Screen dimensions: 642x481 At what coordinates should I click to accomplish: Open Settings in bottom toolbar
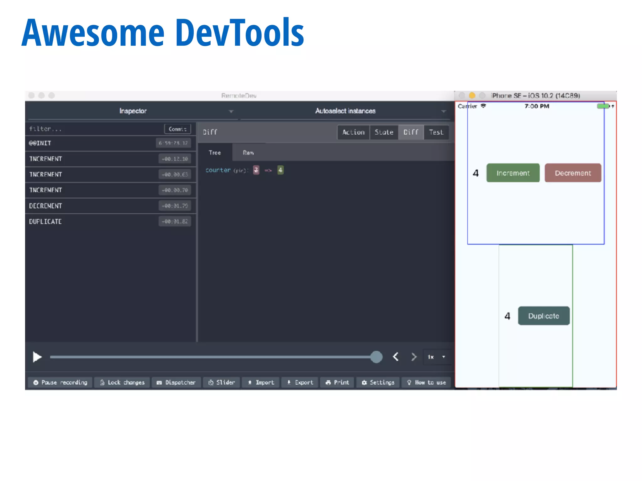pos(378,382)
